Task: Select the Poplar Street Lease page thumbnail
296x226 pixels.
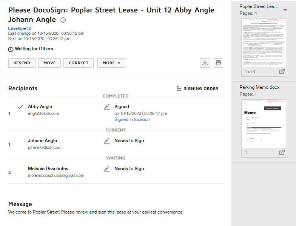Action: point(264,42)
